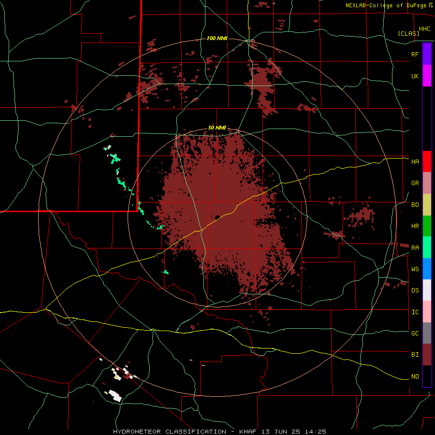The width and height of the screenshot is (435, 435).
Task: Click the IC legend label
Action: [415, 312]
